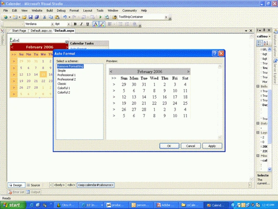The width and height of the screenshot is (278, 209).
Task: Collapse the Data category in Properties
Action: [258, 123]
